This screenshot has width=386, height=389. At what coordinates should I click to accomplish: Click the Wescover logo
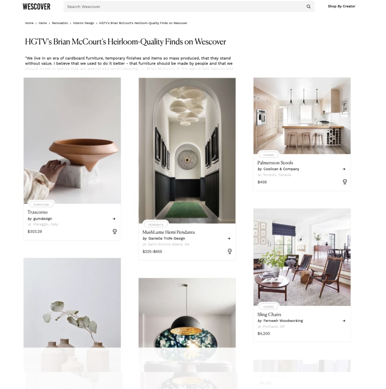36,7
